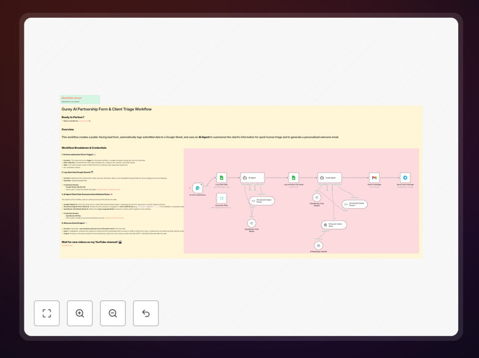Click the Ready to Partner? heading

click(73, 117)
